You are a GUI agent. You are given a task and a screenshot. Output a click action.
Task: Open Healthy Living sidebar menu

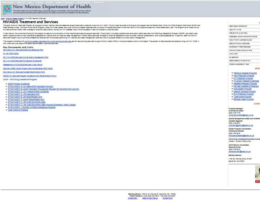[x=244, y=30]
